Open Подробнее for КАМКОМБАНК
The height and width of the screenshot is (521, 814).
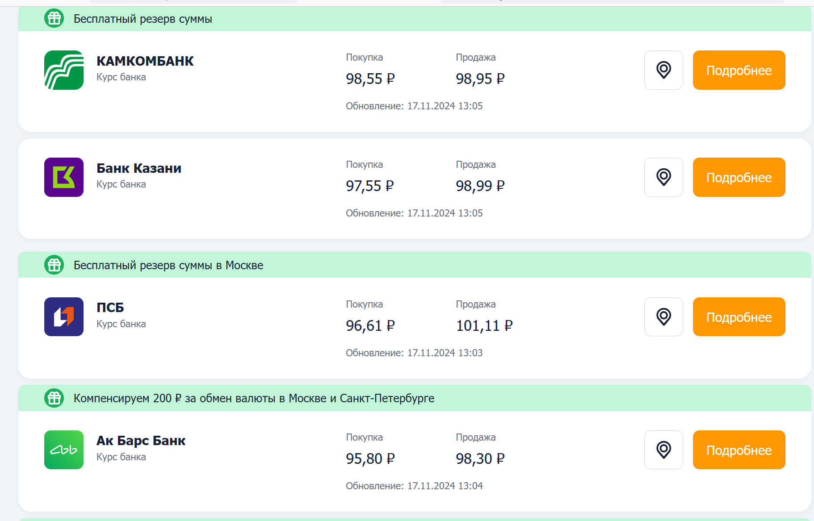tap(738, 70)
